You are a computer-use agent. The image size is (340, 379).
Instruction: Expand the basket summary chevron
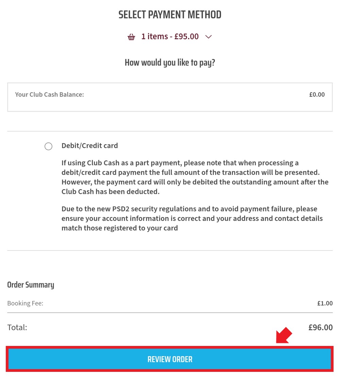click(208, 37)
